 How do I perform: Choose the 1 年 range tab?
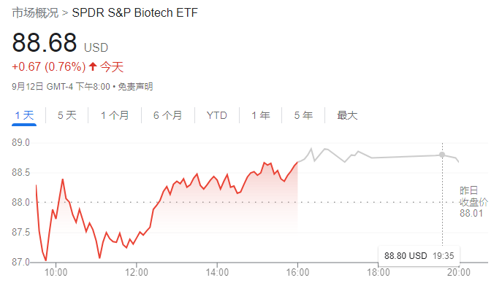point(261,115)
